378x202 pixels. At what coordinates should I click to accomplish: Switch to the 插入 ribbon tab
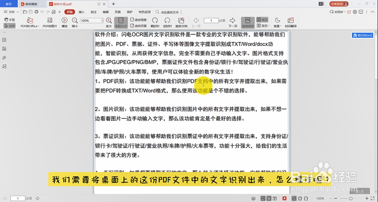pos(82,12)
